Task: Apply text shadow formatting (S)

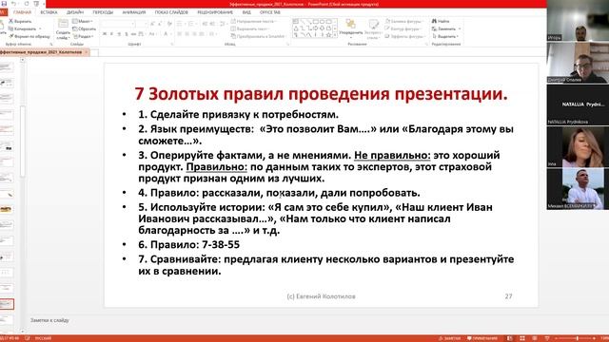Action: coord(127,34)
